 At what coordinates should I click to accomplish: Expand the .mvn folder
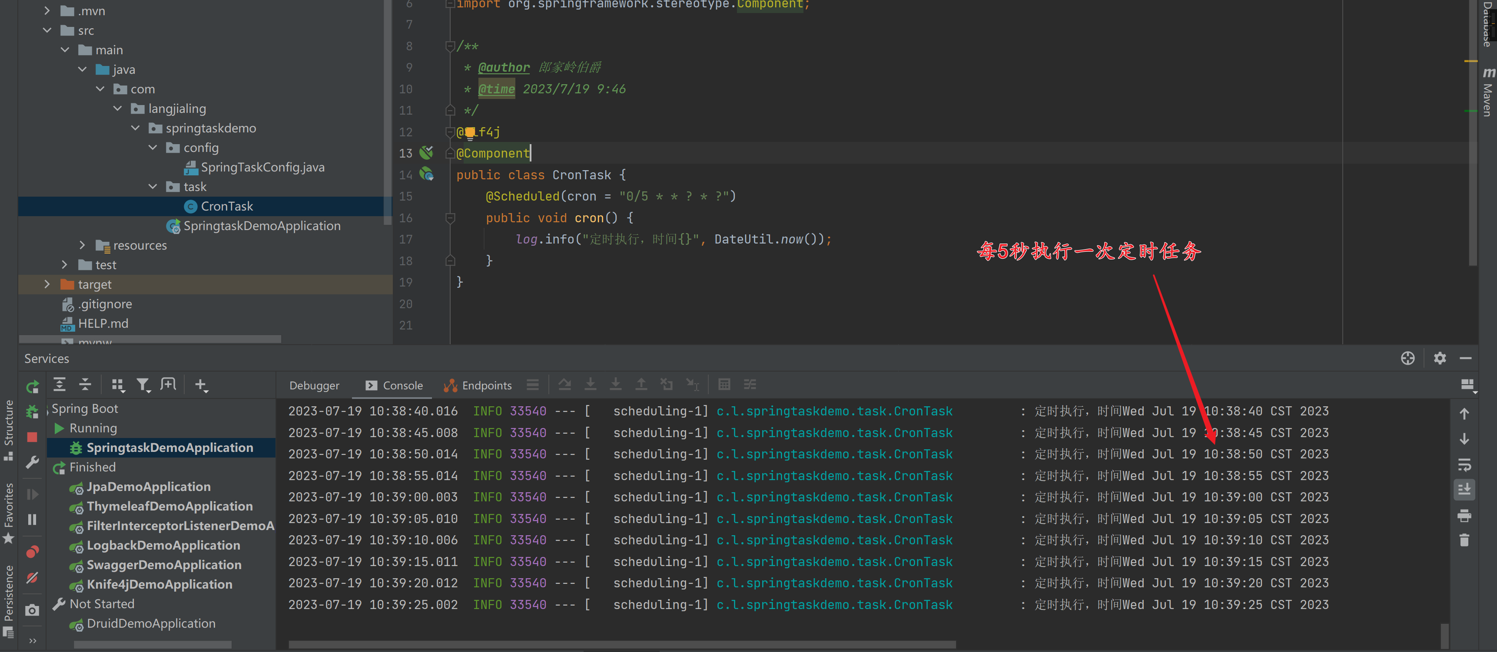coord(47,10)
